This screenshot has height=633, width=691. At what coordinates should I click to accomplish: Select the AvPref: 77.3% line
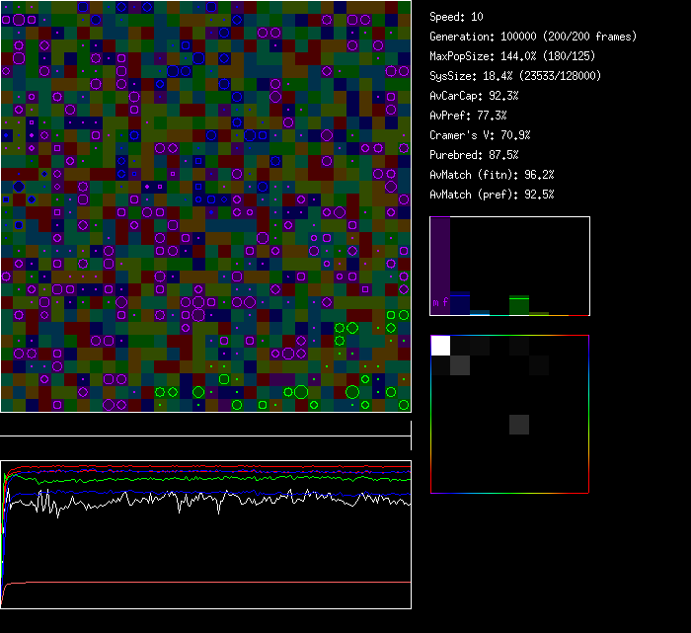(468, 116)
